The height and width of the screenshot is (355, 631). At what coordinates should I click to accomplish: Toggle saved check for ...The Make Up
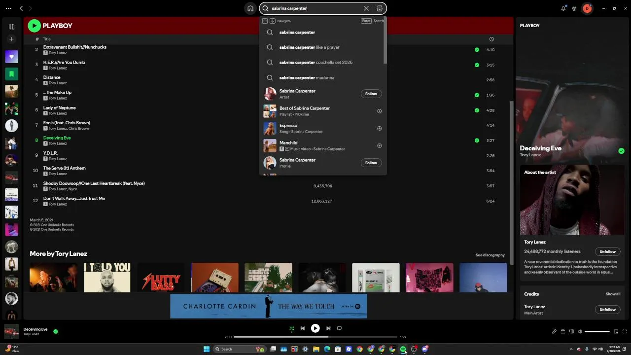[x=477, y=95]
